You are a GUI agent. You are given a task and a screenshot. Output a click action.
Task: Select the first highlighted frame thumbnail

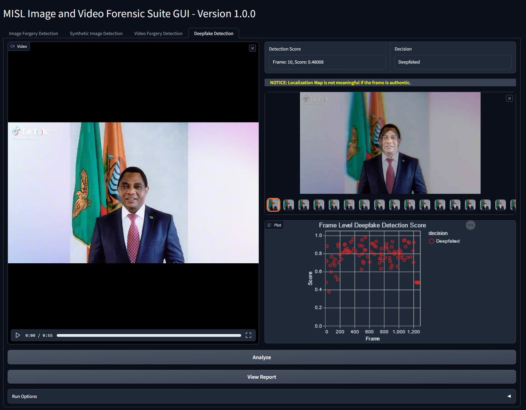point(274,205)
